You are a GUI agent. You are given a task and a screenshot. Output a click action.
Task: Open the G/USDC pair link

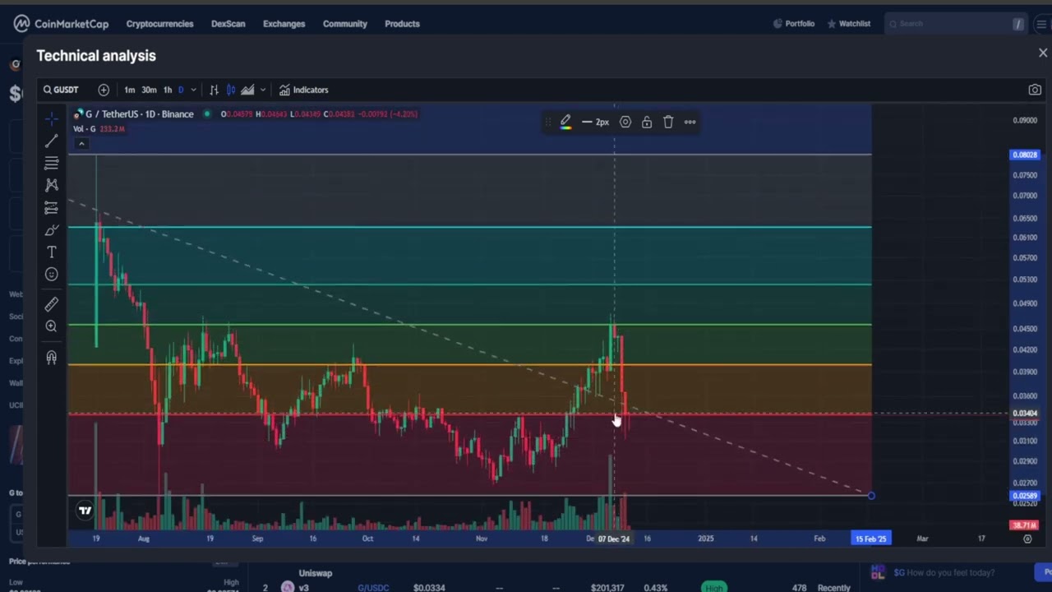tap(373, 588)
